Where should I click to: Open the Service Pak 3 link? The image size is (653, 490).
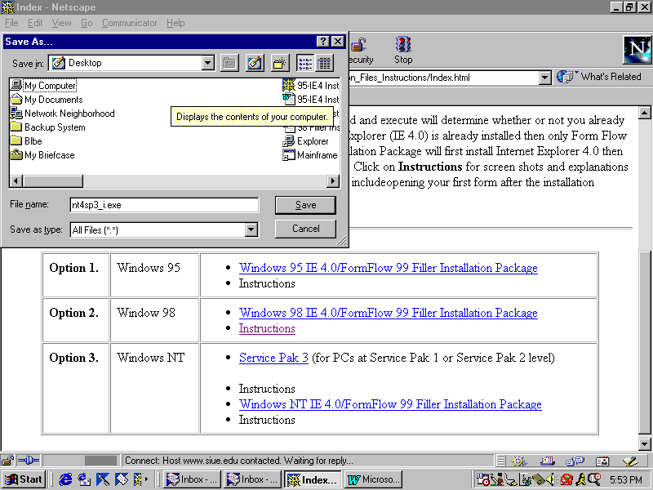click(x=273, y=358)
